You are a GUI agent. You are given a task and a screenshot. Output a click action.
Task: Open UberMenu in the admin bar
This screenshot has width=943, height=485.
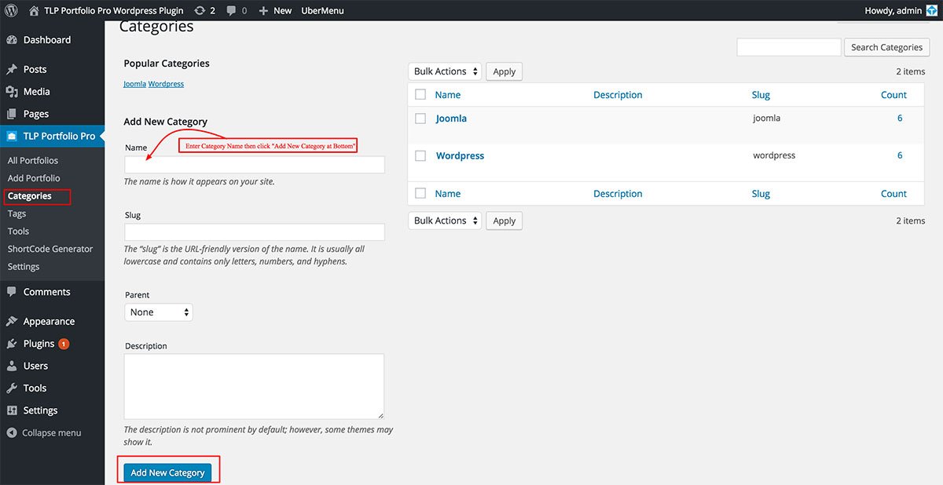(x=322, y=10)
